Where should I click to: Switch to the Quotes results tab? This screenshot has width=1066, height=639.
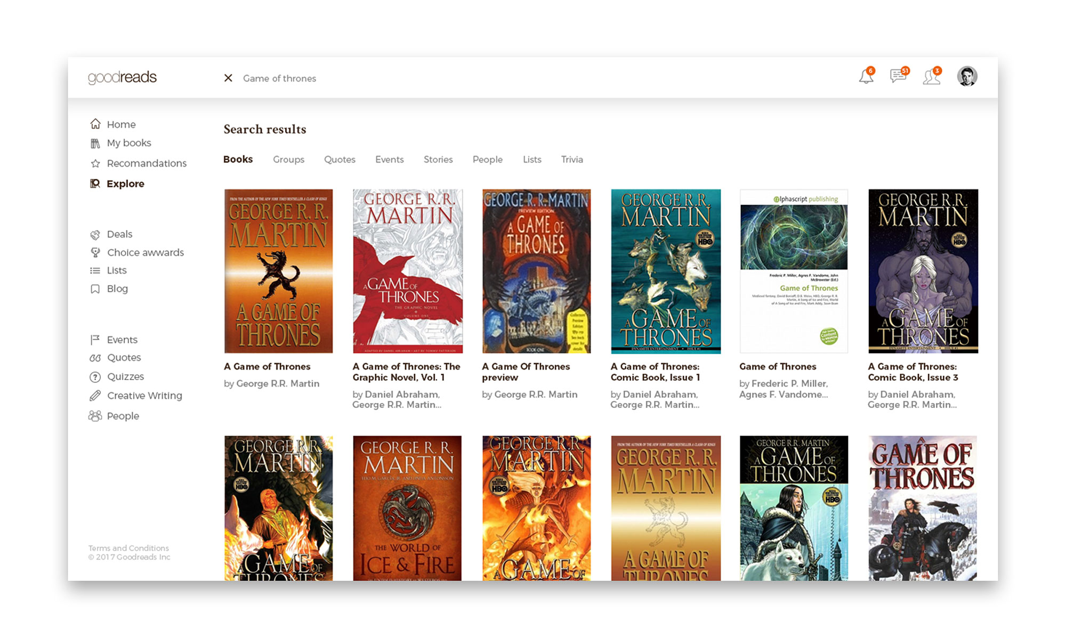pos(340,159)
